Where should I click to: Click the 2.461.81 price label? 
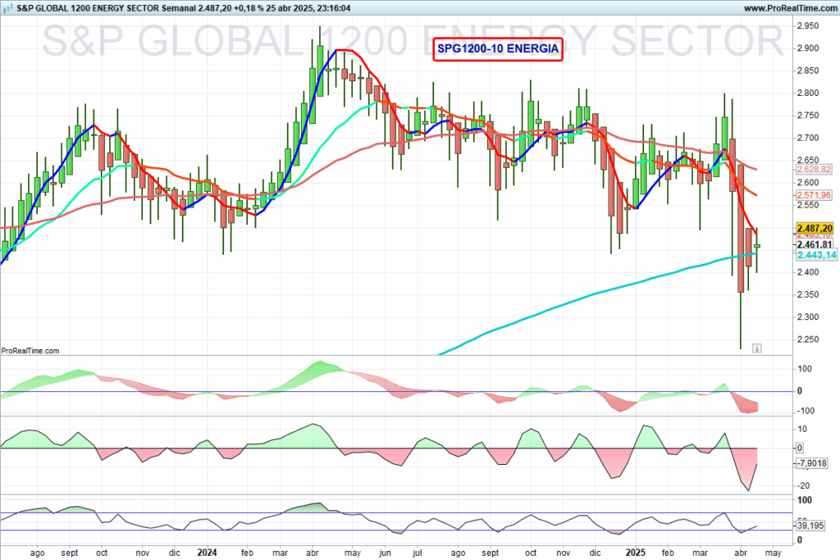(x=815, y=244)
